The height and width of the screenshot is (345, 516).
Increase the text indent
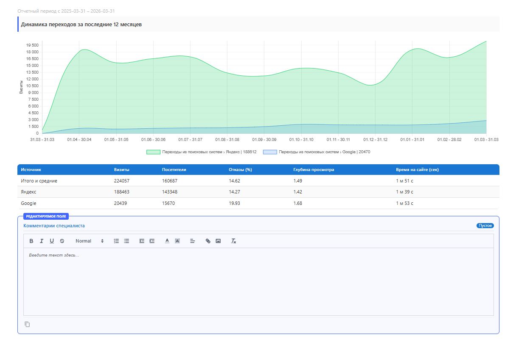[152, 241]
